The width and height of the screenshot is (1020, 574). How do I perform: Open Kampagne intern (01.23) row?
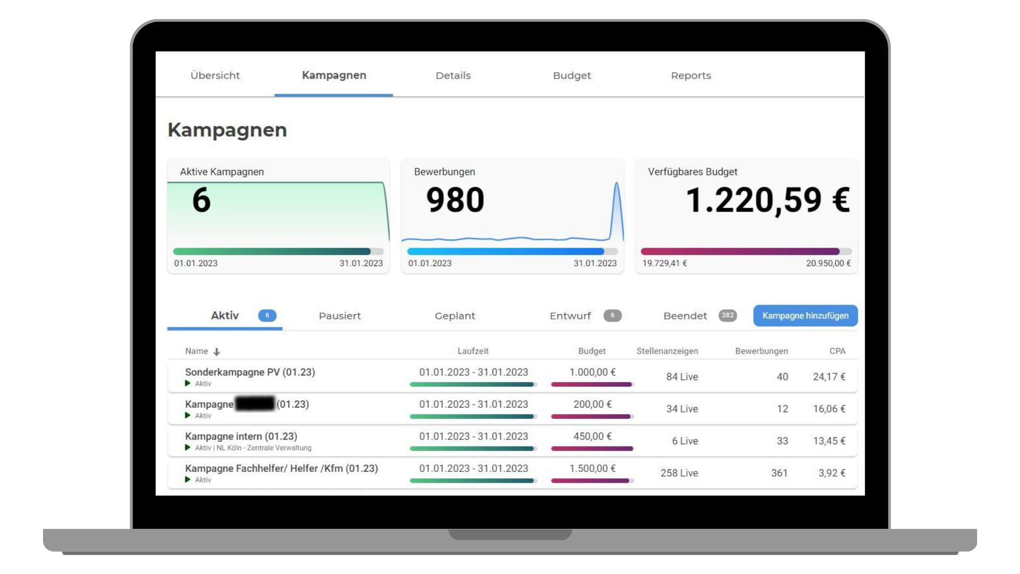[241, 436]
